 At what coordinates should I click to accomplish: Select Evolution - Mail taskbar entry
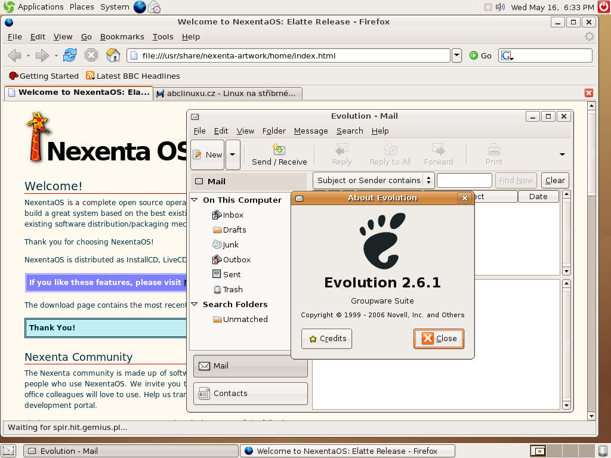point(131,451)
